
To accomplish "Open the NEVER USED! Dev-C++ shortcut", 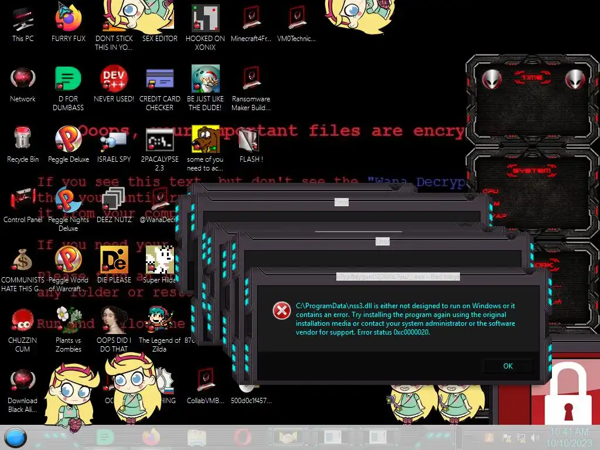I will 114,84.
